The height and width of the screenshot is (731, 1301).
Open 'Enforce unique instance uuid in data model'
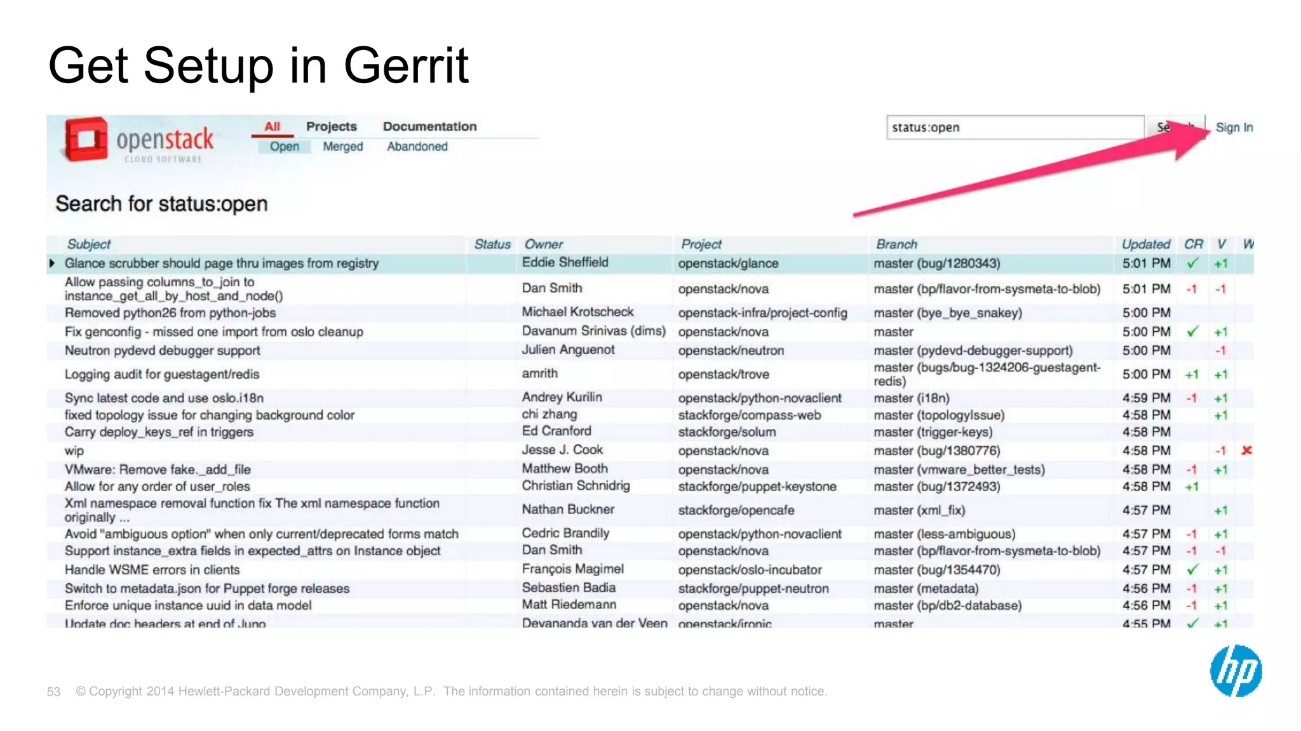188,605
